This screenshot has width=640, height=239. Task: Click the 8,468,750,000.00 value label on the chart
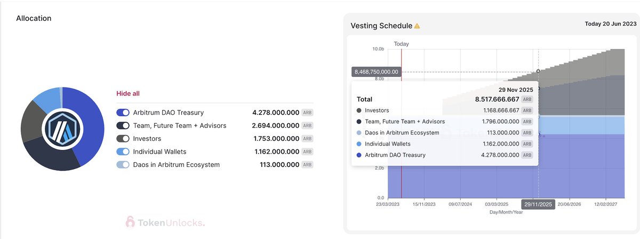(376, 71)
